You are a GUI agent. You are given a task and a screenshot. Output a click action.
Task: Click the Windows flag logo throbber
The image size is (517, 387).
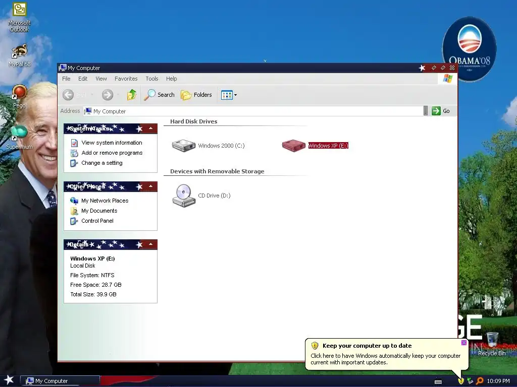click(448, 79)
